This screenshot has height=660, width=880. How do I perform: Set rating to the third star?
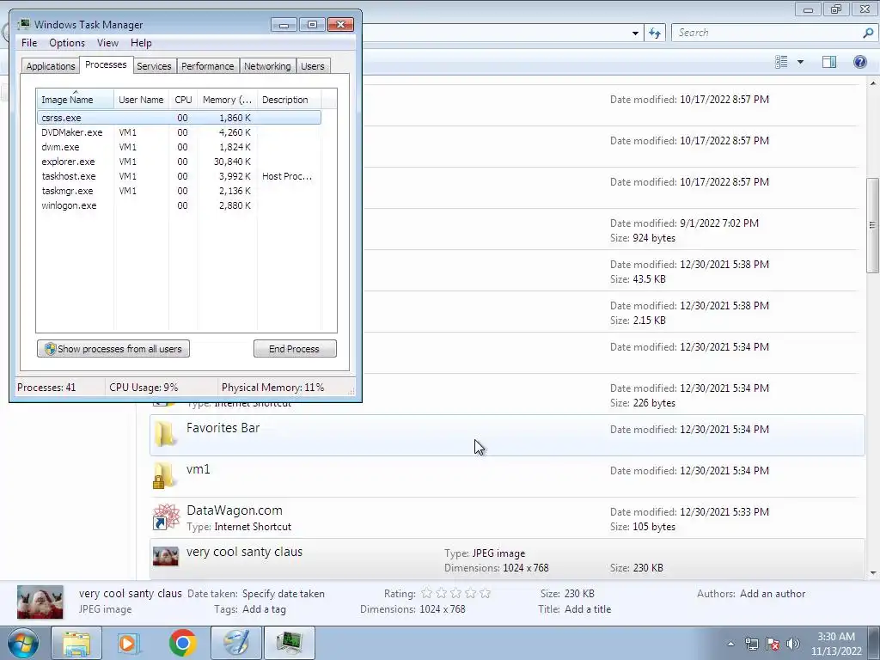pos(455,593)
